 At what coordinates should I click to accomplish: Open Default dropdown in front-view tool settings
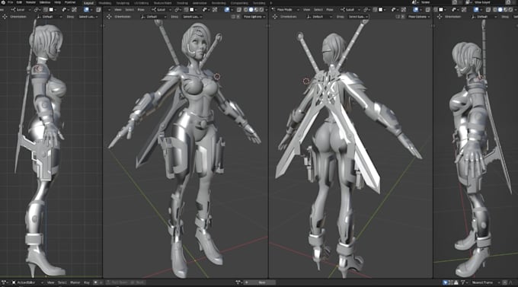[x=153, y=17]
